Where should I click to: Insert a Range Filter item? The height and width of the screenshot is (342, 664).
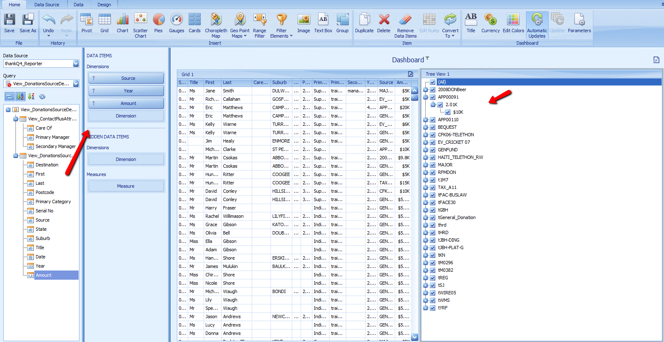click(260, 26)
